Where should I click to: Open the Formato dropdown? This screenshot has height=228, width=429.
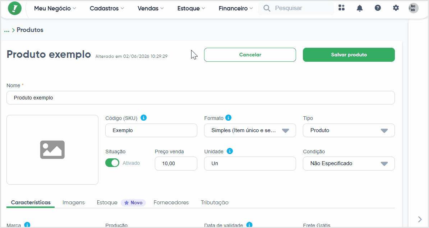[x=250, y=130]
